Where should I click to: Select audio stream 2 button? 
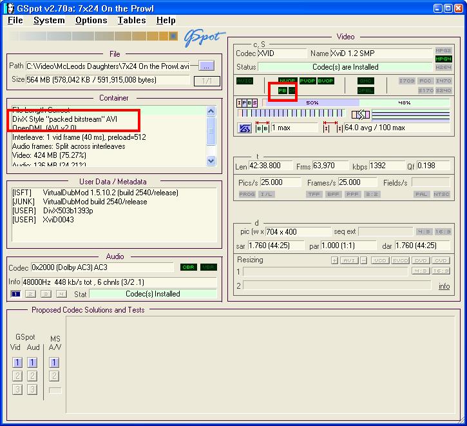point(30,294)
